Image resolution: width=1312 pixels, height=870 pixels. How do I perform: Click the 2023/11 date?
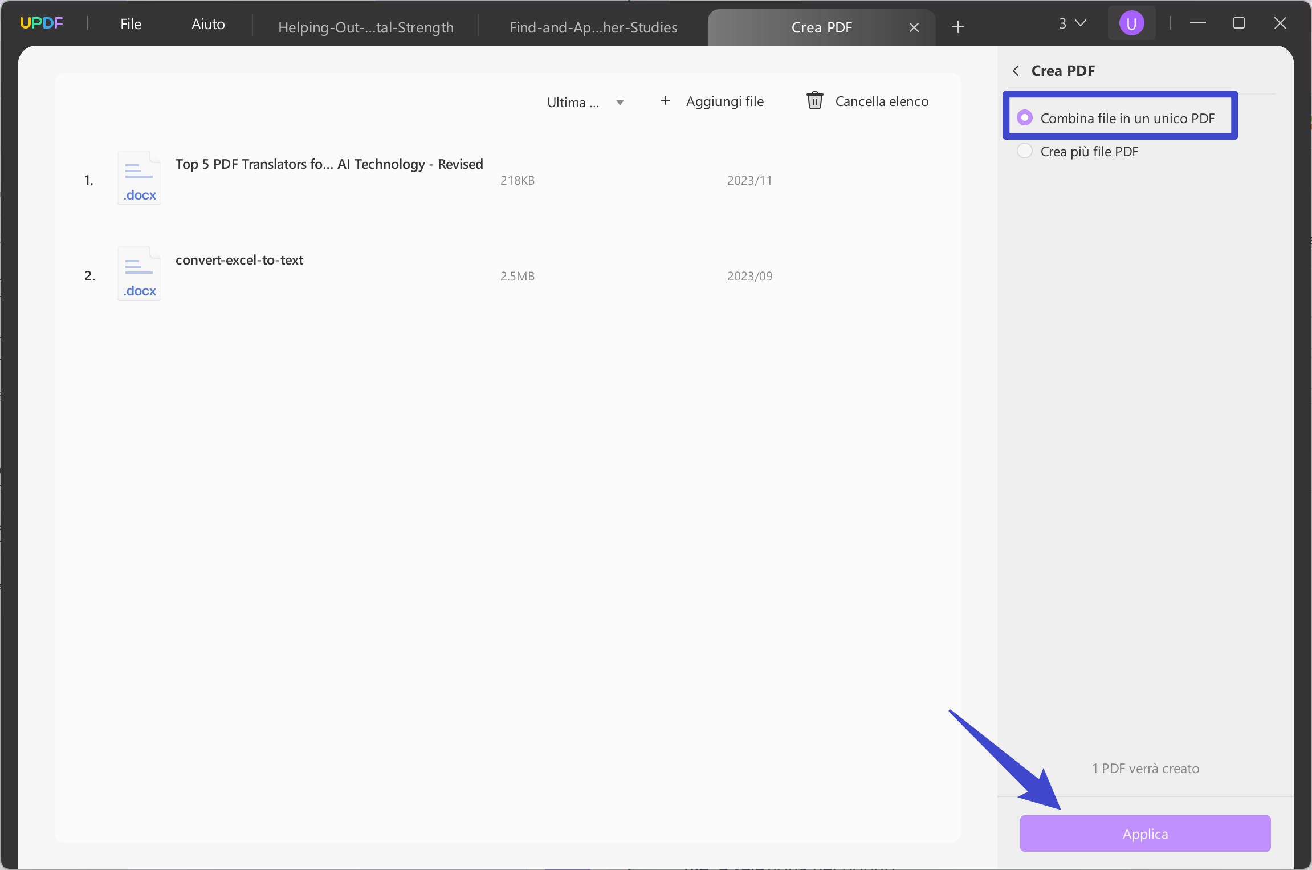coord(749,180)
